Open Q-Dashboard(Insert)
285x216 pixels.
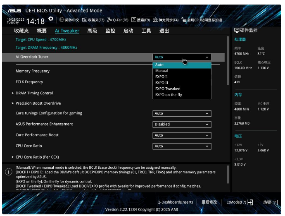(x=175, y=202)
